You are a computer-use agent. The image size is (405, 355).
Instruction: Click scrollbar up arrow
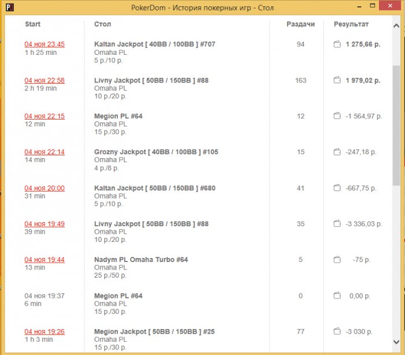click(x=396, y=26)
